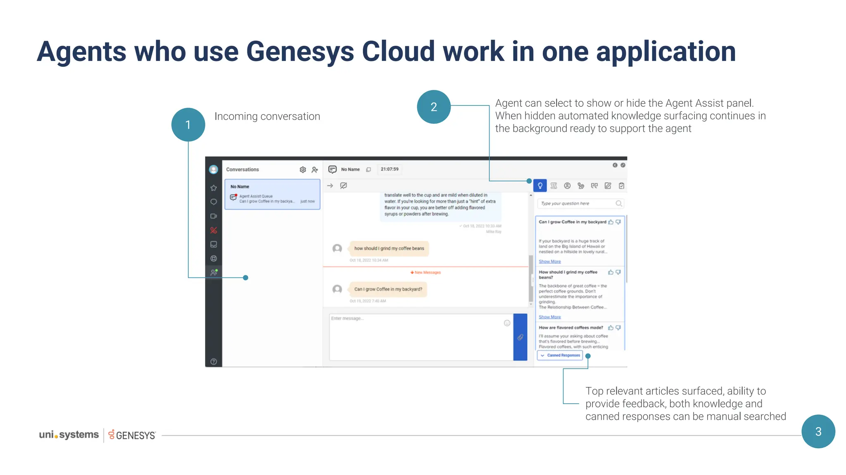Open the user profile avatar in sidebar
This screenshot has height=475, width=846.
click(x=213, y=169)
